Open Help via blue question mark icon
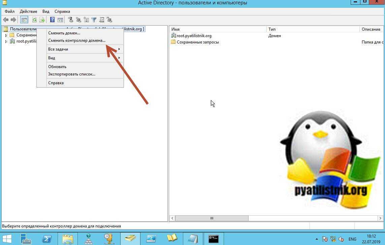This screenshot has width=385, height=245. (x=52, y=20)
